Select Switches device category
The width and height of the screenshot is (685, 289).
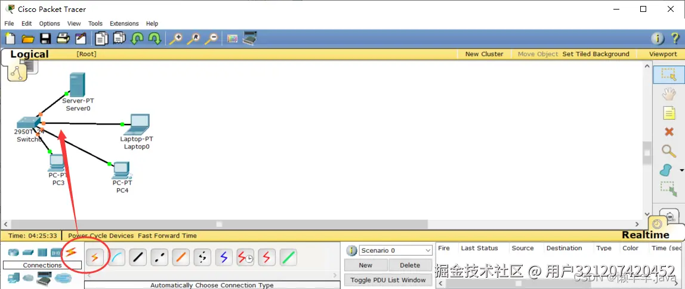[x=28, y=252]
